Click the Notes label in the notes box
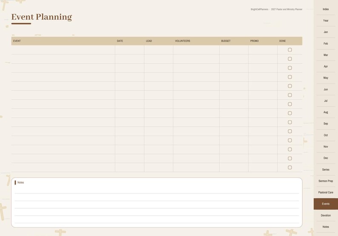This screenshot has height=236, width=338. click(21, 182)
